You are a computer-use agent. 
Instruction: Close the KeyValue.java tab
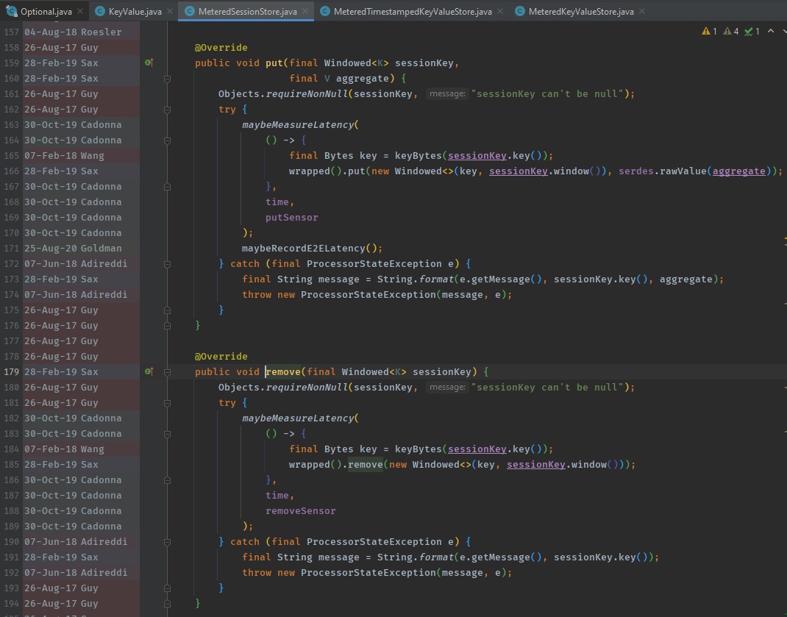click(170, 11)
